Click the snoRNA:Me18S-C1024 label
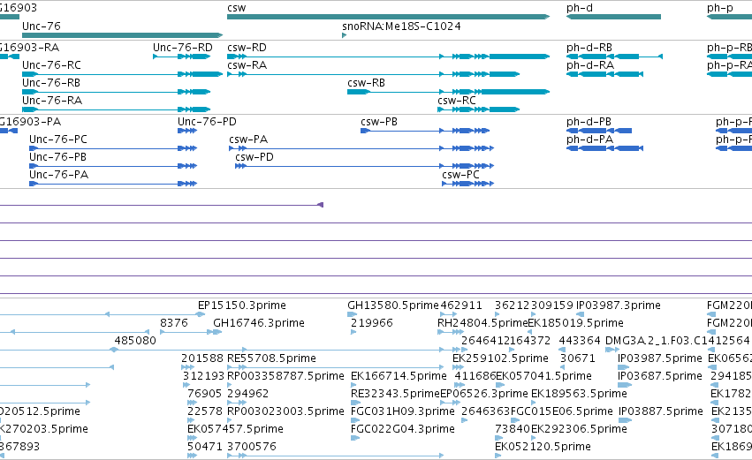This screenshot has width=752, height=460. coord(401,26)
